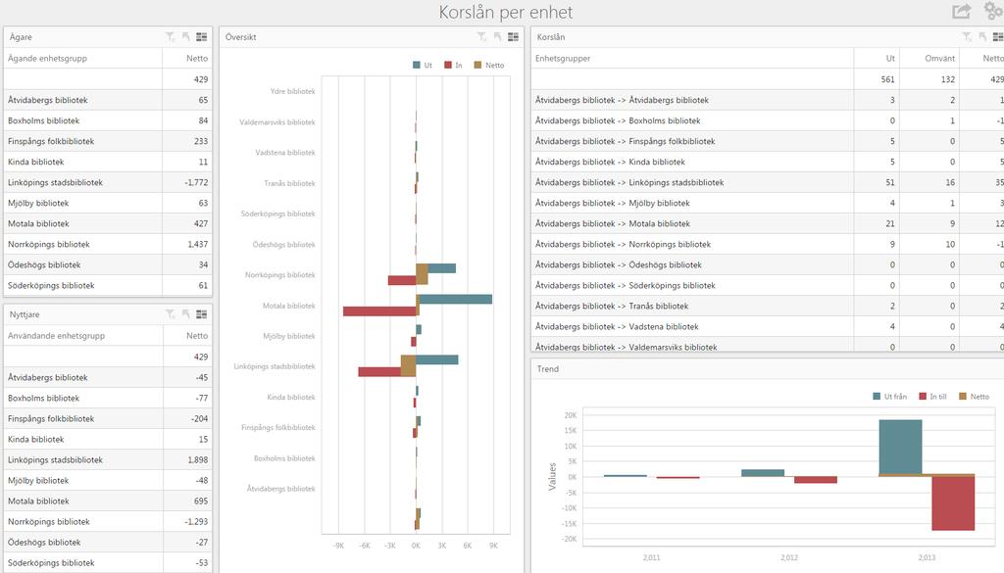The height and width of the screenshot is (573, 1004).
Task: Select 'Söderköpings bibliotek' row in Nyttjare table
Action: [108, 563]
